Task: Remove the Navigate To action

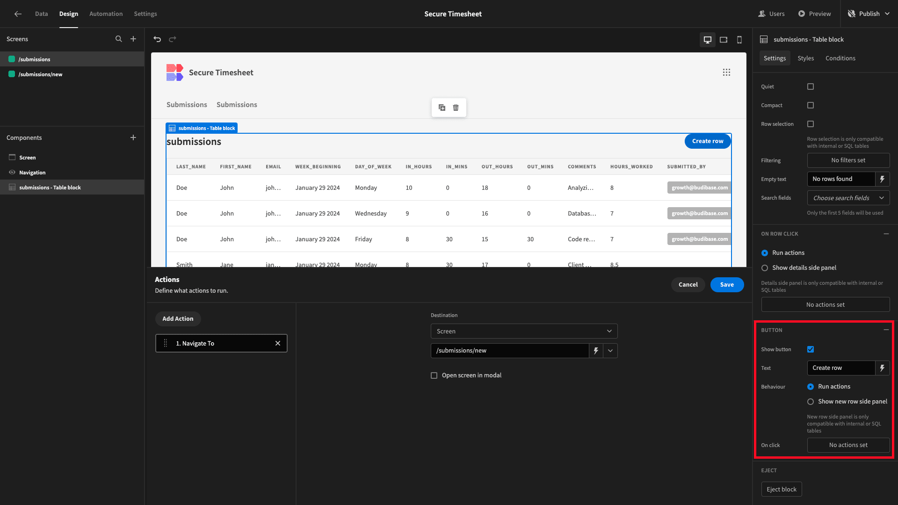Action: tap(278, 343)
